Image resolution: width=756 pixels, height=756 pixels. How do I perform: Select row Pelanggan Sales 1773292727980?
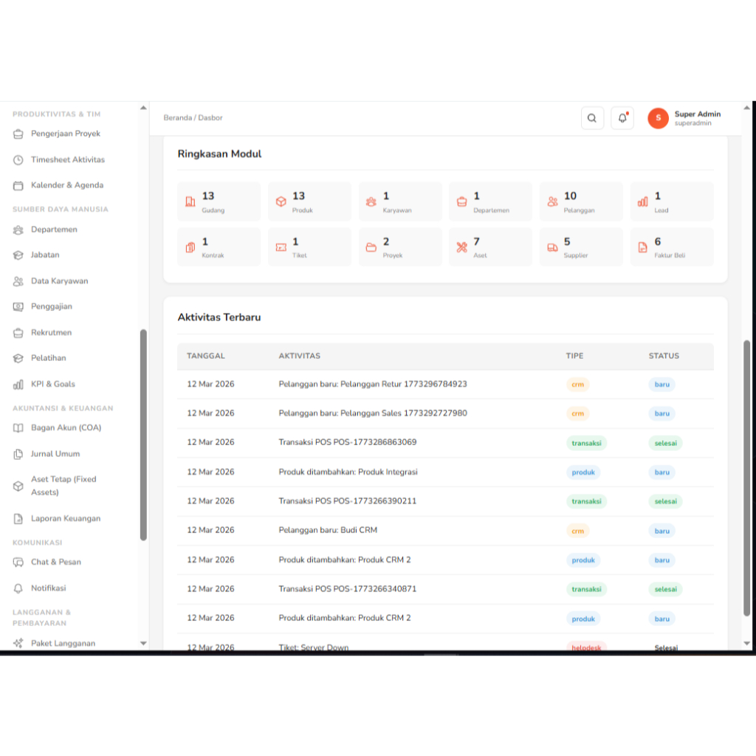pos(445,413)
